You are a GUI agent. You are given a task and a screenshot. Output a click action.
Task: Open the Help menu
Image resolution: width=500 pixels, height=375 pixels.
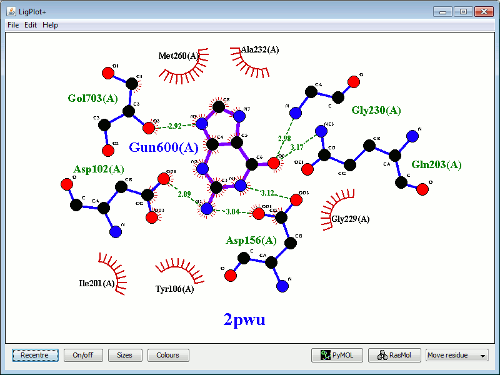pos(50,25)
